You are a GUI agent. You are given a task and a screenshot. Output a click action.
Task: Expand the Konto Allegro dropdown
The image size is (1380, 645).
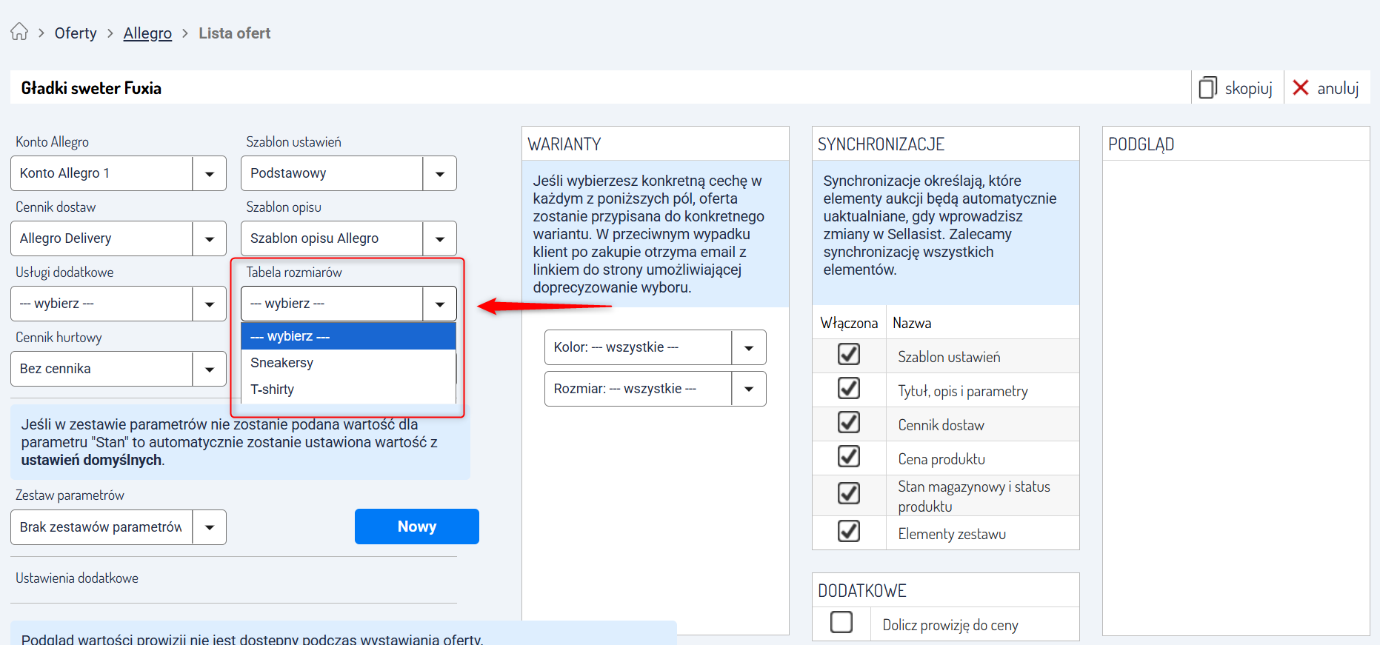(x=210, y=174)
